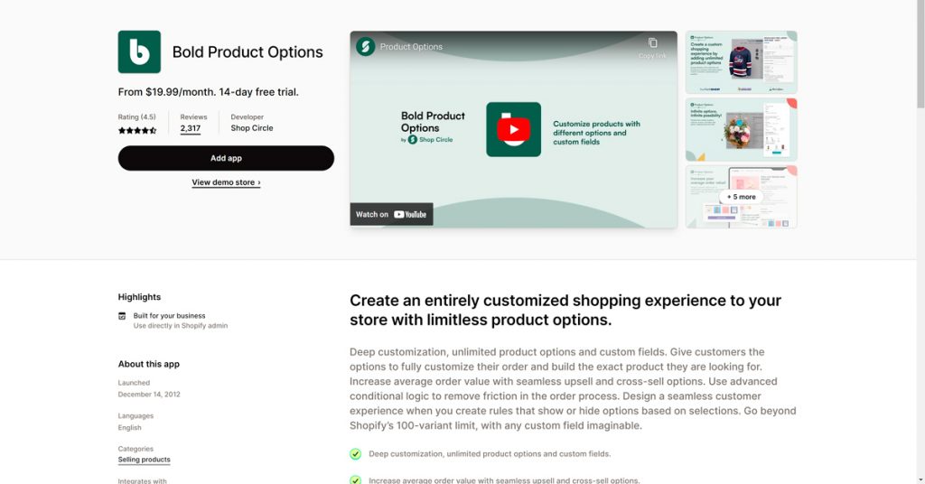Viewport: 925px width, 484px height.
Task: Open Watch on YouTube link
Action: point(391,215)
